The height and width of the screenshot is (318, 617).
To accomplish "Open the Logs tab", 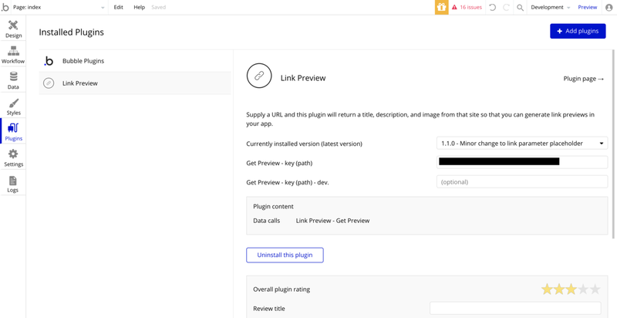I will [13, 184].
